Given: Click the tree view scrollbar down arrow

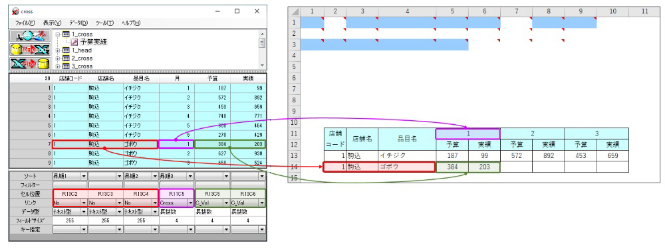Looking at the screenshot, I should (x=263, y=66).
